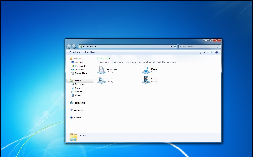
Task: Select OneDrive label in navigation pane
Action: [x=79, y=70]
